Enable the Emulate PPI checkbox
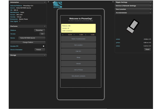The height and width of the screenshot is (109, 159). [x=43, y=46]
